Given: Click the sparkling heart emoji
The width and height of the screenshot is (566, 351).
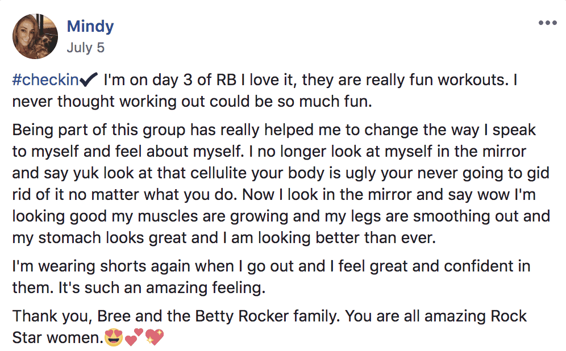Looking at the screenshot, I should (x=155, y=337).
